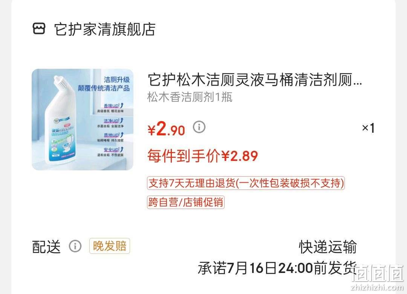Tap the 承诺7月16日24:00前发货 delivery promise
This screenshot has height=294, width=407.
tap(277, 268)
